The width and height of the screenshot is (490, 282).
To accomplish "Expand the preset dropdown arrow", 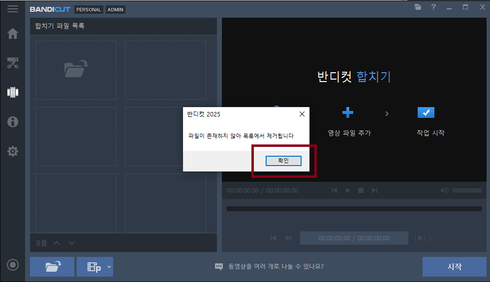I will (109, 266).
